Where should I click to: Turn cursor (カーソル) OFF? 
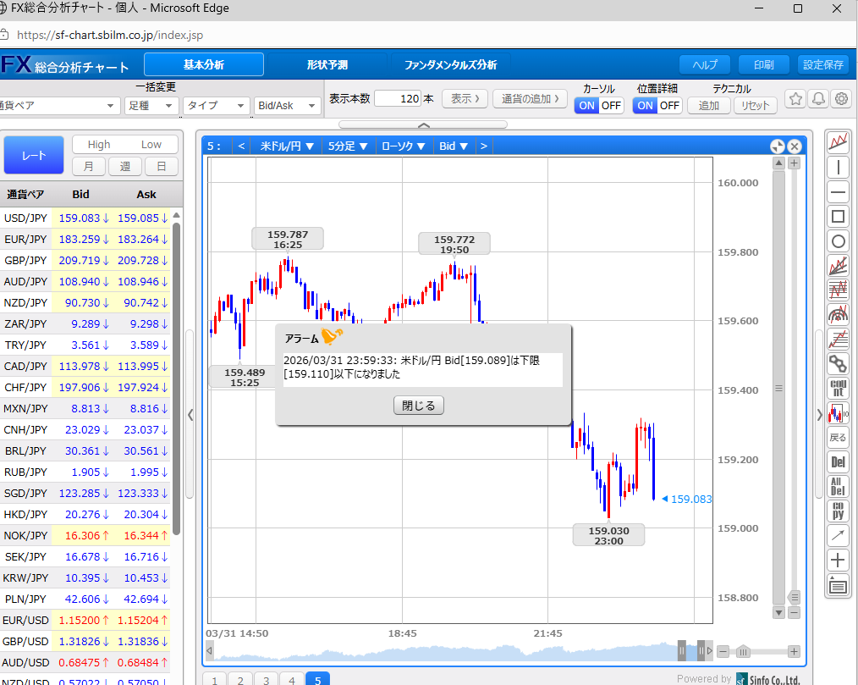(611, 106)
